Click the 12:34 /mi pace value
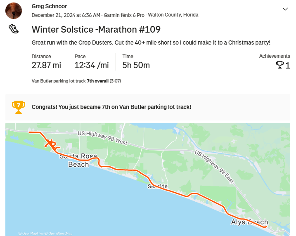The width and height of the screenshot is (296, 236). (x=92, y=65)
